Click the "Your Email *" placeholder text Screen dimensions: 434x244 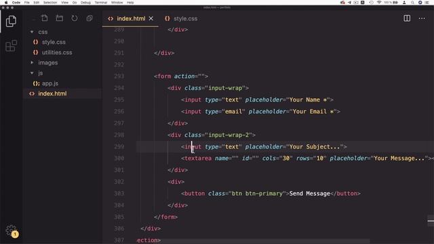(x=313, y=111)
